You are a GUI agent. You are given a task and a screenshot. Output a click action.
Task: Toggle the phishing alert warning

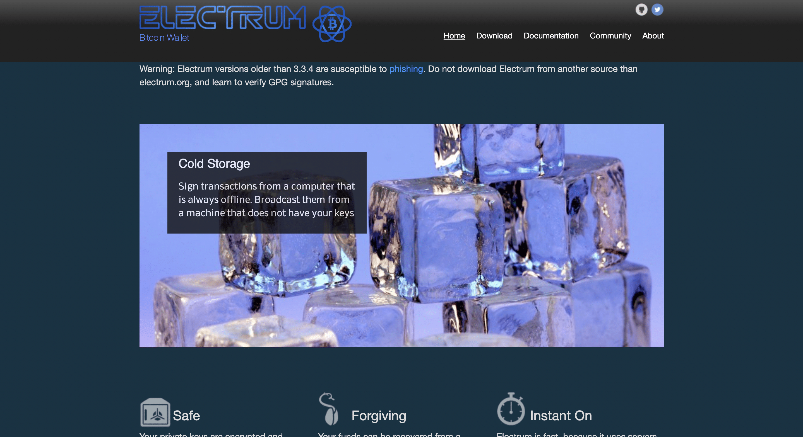(405, 69)
